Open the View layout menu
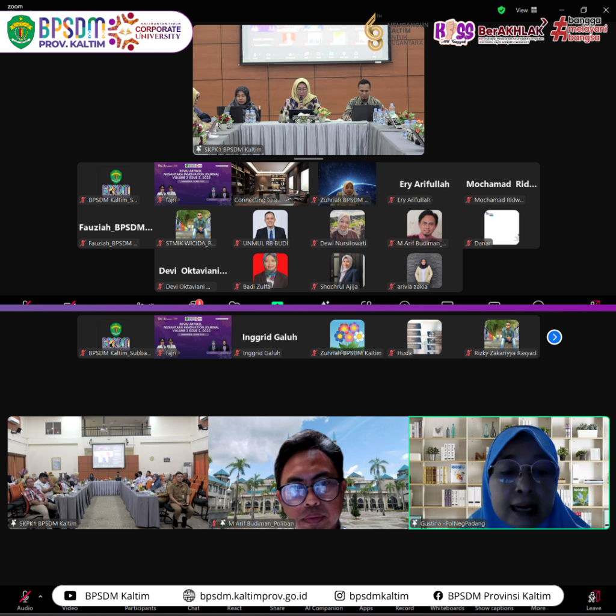Screen dimensions: 616x616 coord(526,10)
